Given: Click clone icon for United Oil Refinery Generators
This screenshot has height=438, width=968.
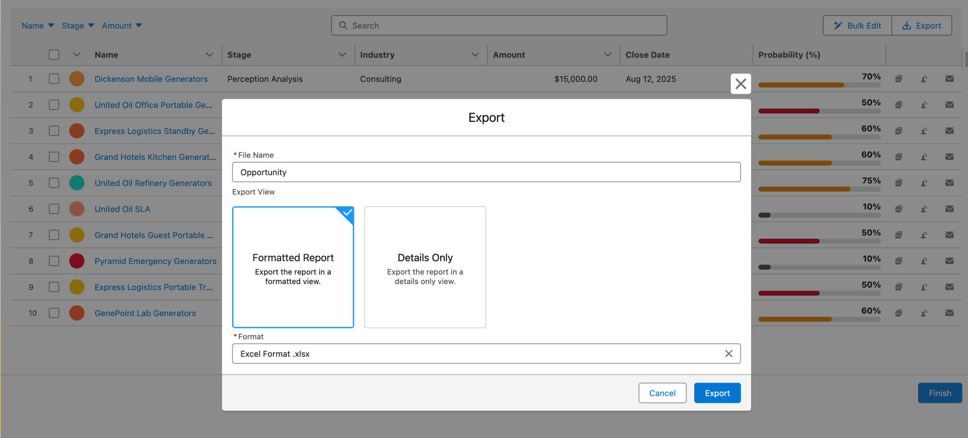Looking at the screenshot, I should pyautogui.click(x=899, y=183).
